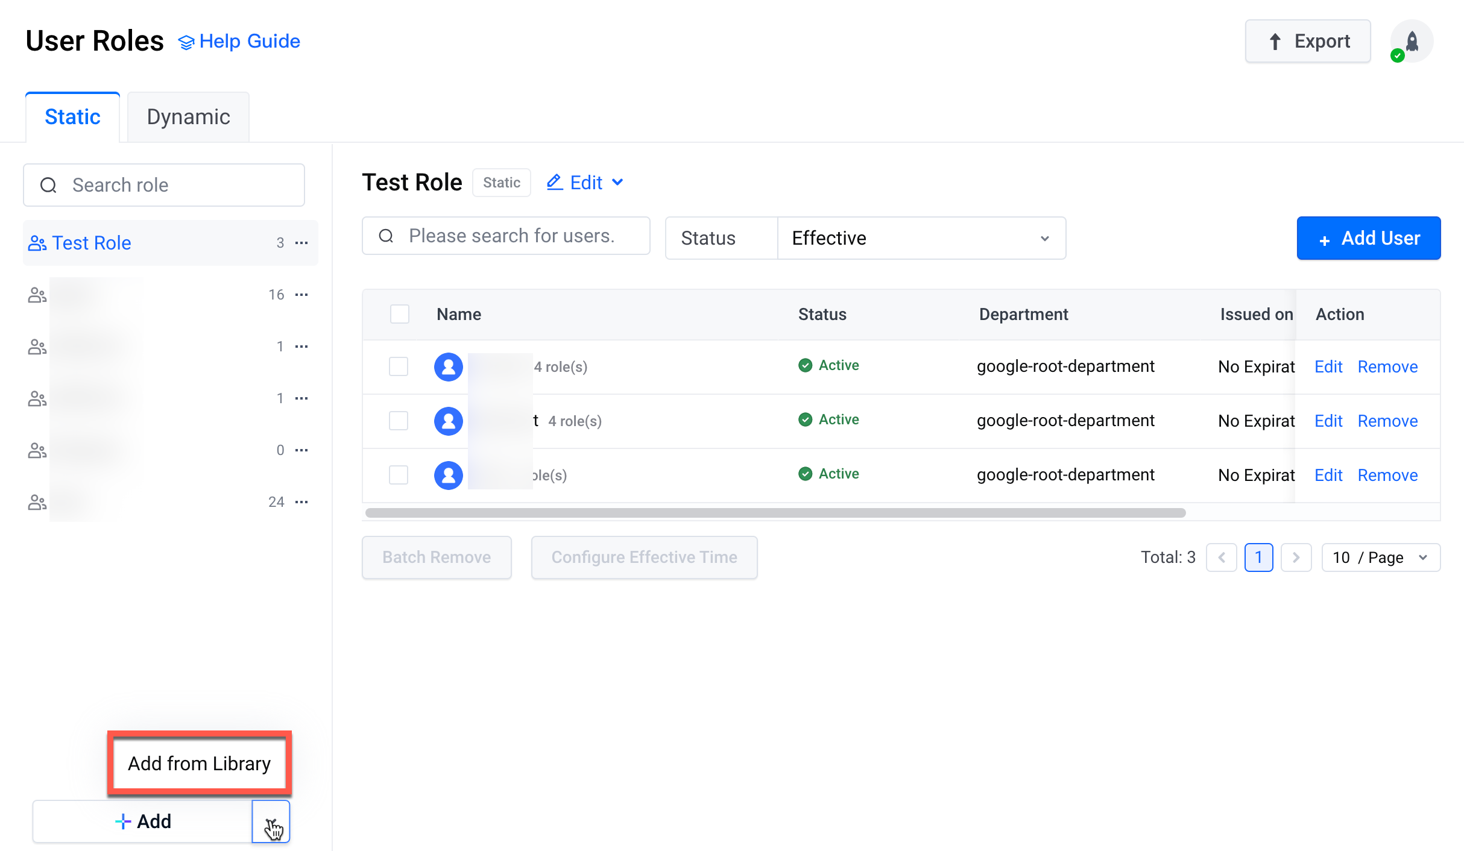
Task: Remove the third user row
Action: tap(1387, 475)
